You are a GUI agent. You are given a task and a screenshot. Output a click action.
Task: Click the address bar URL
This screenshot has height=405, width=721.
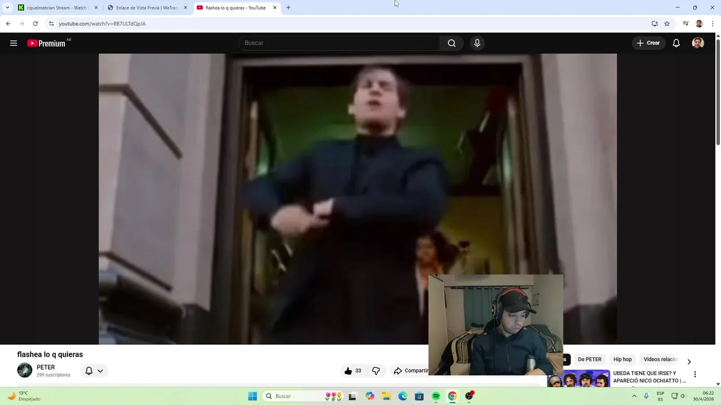tap(103, 24)
